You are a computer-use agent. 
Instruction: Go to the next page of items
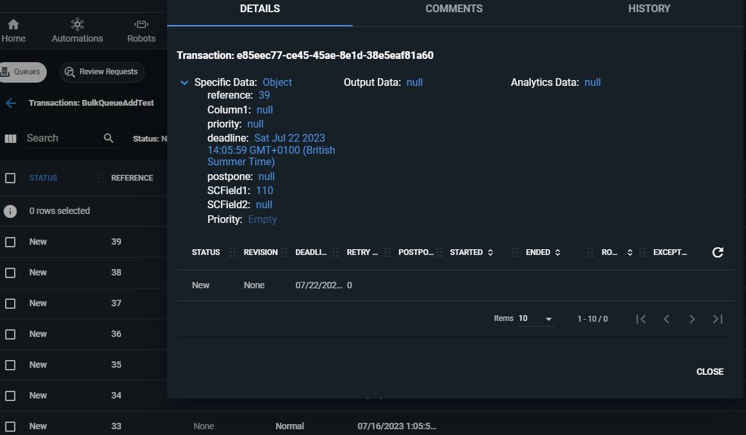pos(692,319)
